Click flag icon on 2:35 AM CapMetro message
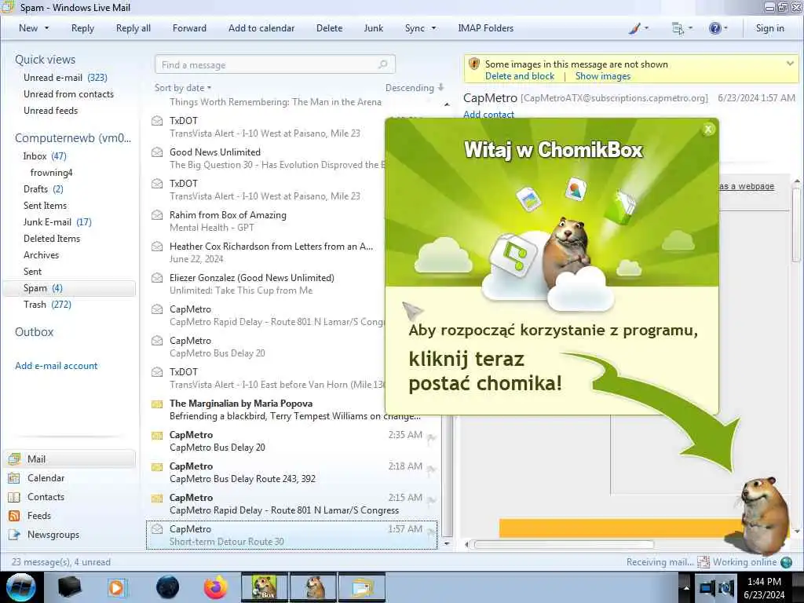Viewport: 804px width, 603px height. pos(431,438)
